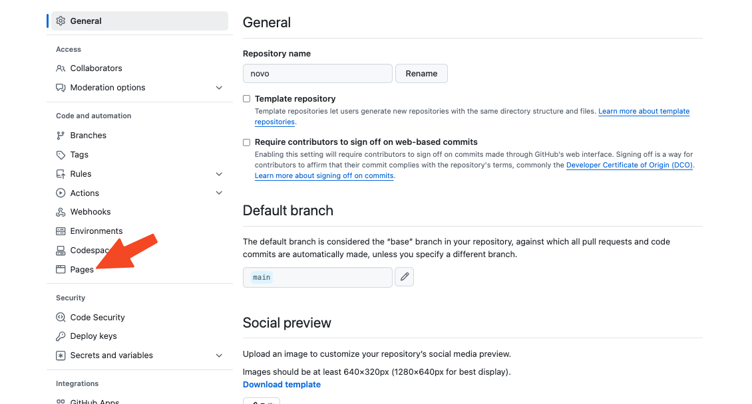Open the Pages settings
The height and width of the screenshot is (404, 752).
click(x=81, y=270)
